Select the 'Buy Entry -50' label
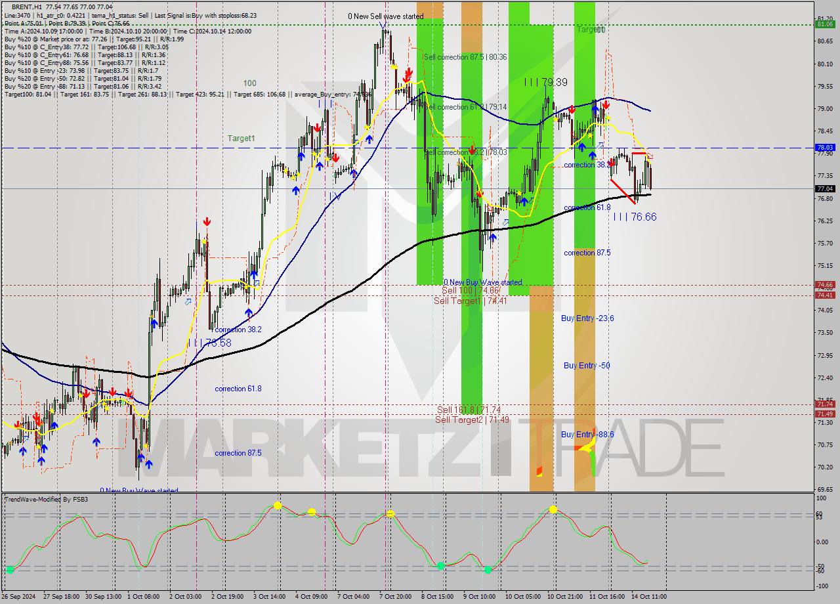This screenshot has height=604, width=840. (x=587, y=366)
